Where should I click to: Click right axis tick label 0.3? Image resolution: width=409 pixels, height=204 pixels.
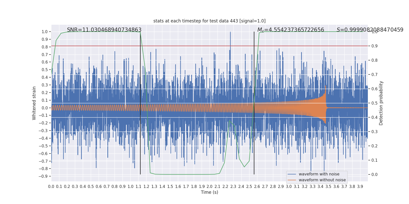374,132
